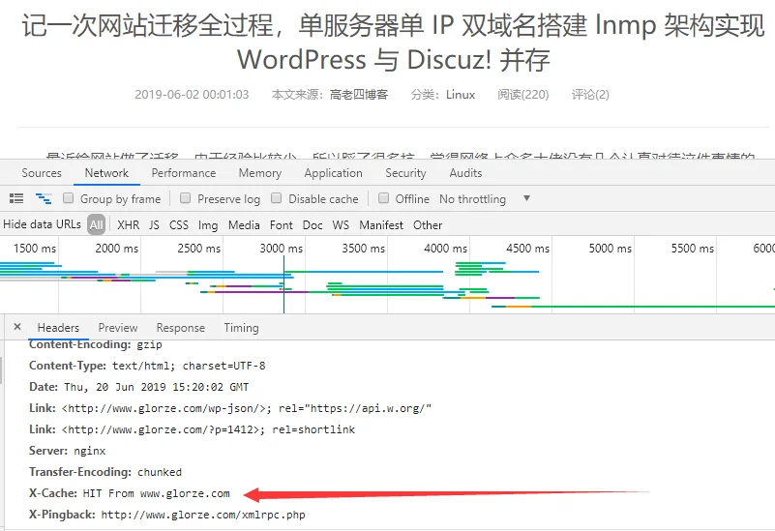Enable Group by frame checkbox
Viewport: 775px width, 531px height.
[x=68, y=198]
